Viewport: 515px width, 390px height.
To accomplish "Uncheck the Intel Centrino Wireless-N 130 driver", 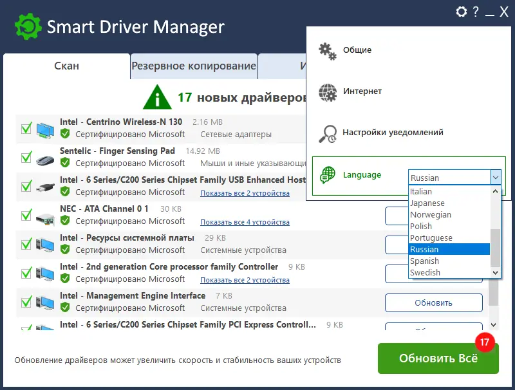I will pyautogui.click(x=26, y=127).
